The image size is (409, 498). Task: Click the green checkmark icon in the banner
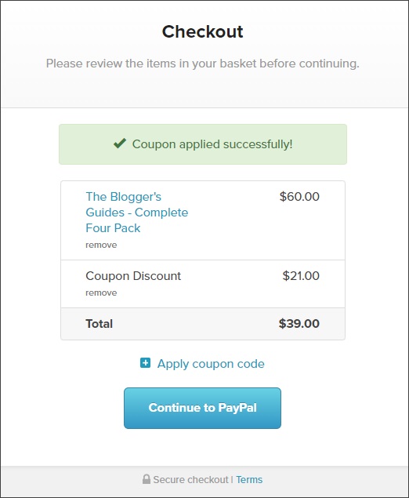[x=120, y=144]
